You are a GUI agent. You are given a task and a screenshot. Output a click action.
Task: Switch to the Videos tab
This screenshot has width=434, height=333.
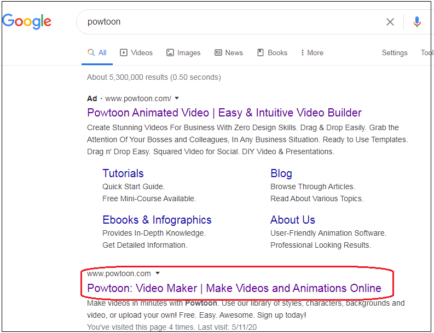pos(136,52)
